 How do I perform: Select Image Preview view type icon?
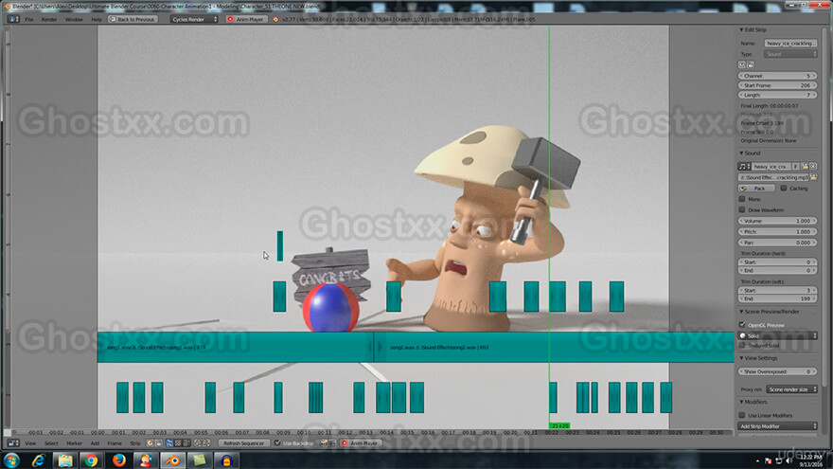[178, 443]
